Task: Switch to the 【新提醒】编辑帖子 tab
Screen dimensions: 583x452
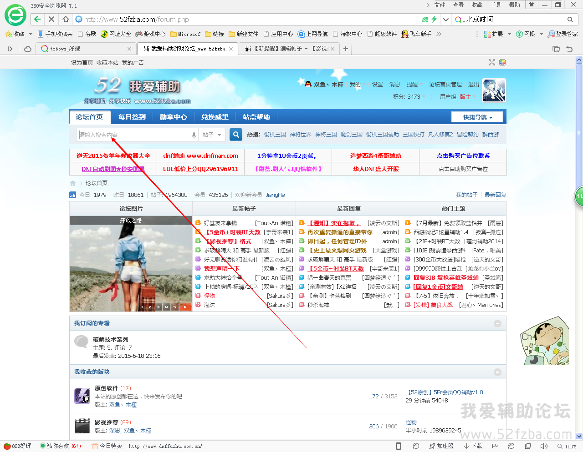Action: [x=290, y=49]
